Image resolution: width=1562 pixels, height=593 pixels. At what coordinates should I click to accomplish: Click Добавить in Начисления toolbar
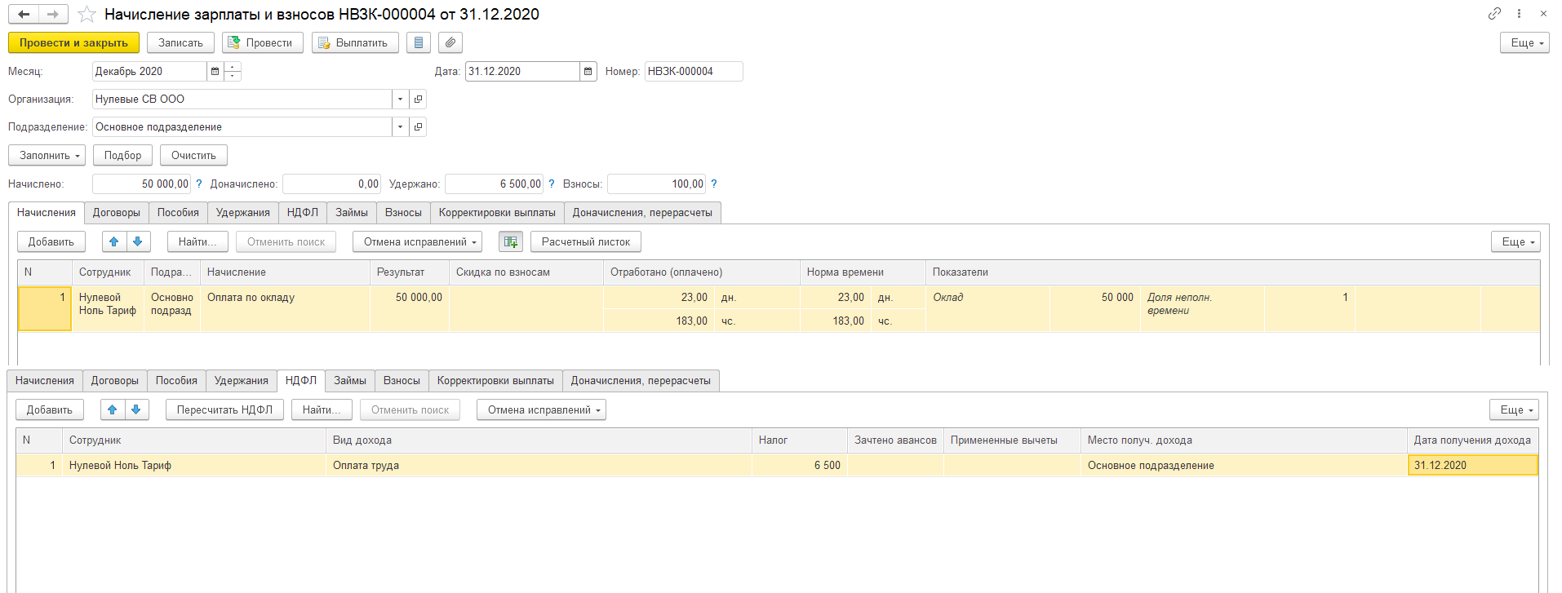51,241
